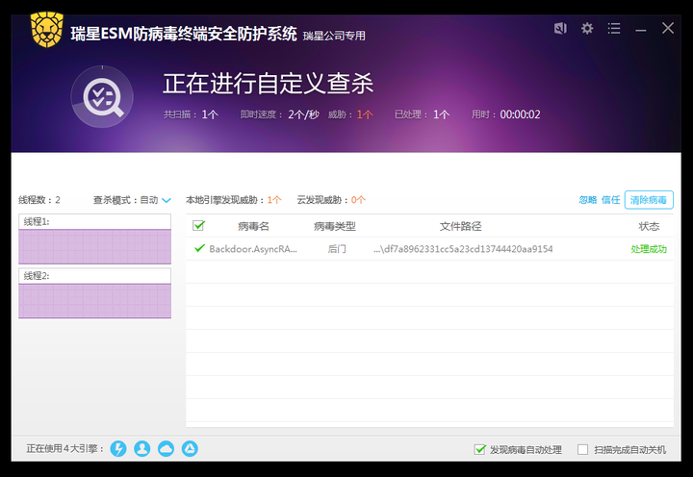Close the Rising ESM window
Image resolution: width=693 pixels, height=477 pixels.
[x=668, y=28]
